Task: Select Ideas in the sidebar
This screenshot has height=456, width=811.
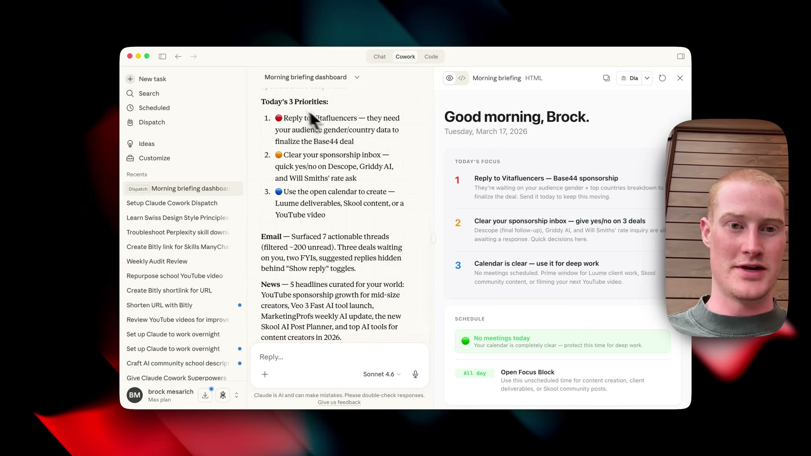Action: click(147, 144)
